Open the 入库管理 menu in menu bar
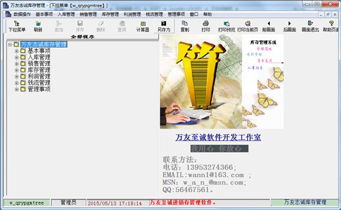 point(66,14)
